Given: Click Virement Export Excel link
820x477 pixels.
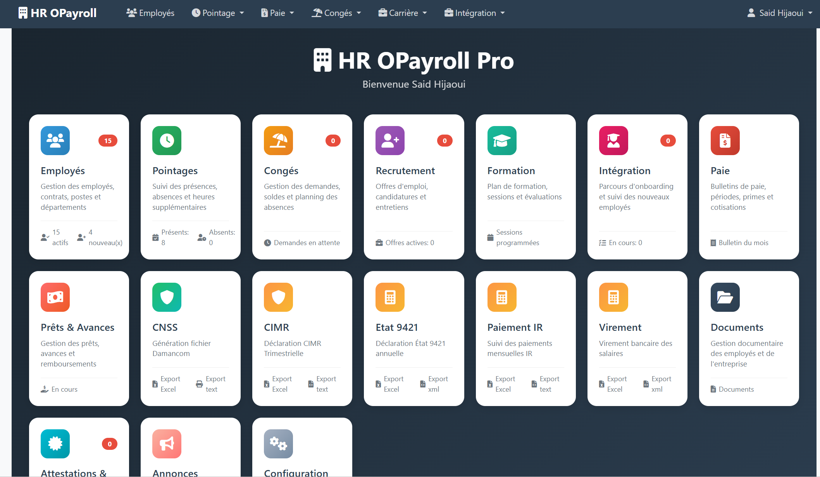Looking at the screenshot, I should pos(613,384).
